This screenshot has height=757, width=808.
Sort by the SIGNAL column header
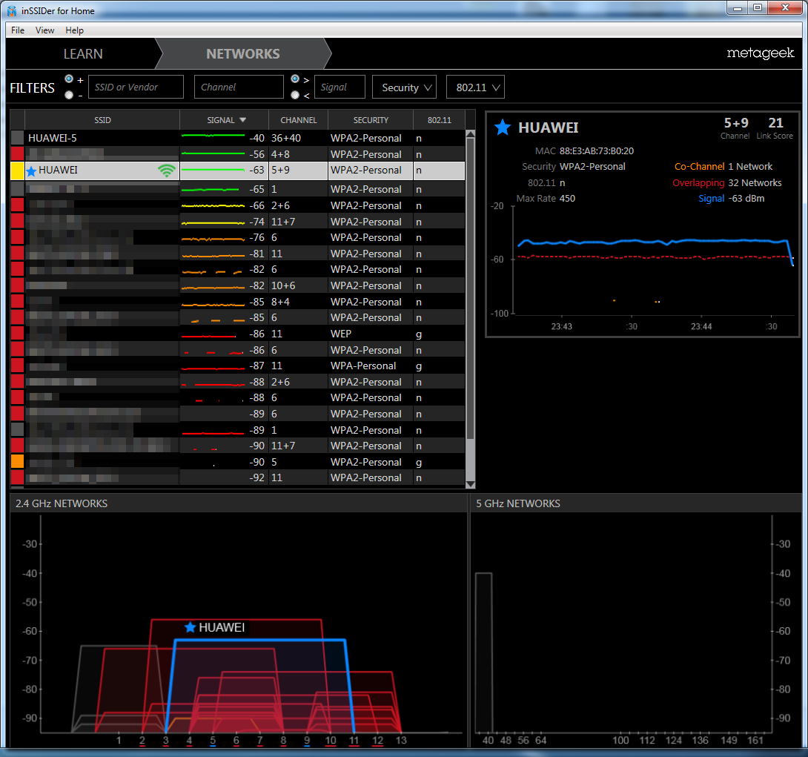[x=224, y=120]
